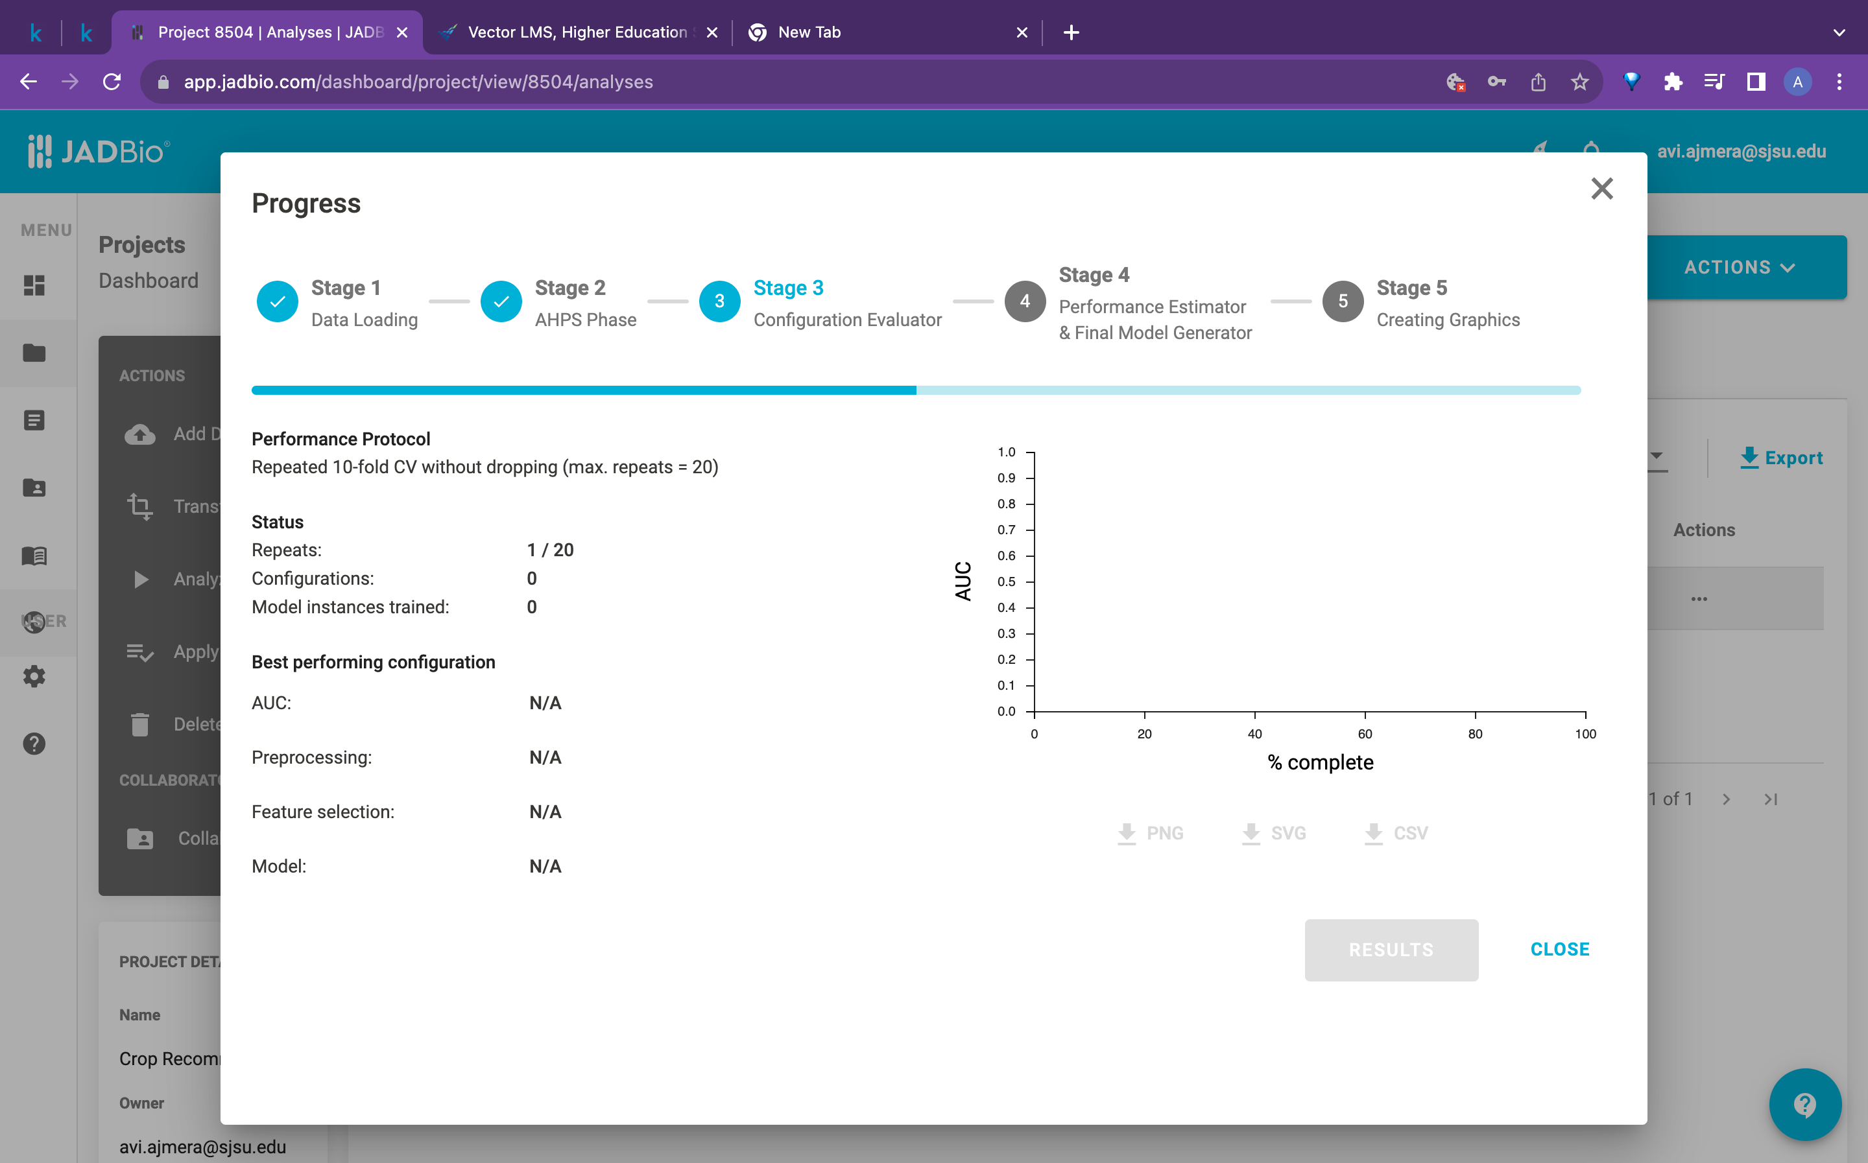Expand the ACTIONS dropdown menu

[1739, 267]
